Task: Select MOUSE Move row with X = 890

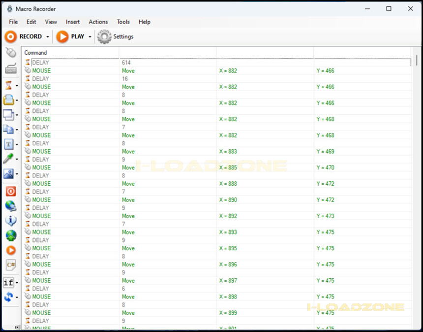Action: pos(216,200)
